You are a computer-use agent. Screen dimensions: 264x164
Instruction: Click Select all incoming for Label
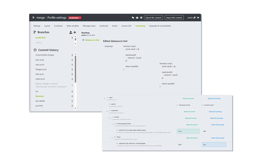tap(214, 99)
